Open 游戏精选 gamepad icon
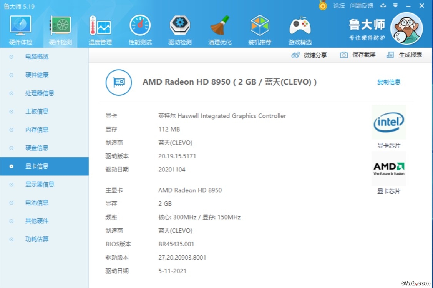This screenshot has height=288, width=433. coord(300,30)
